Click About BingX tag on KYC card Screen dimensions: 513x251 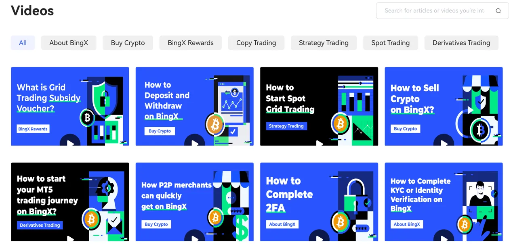[407, 224]
